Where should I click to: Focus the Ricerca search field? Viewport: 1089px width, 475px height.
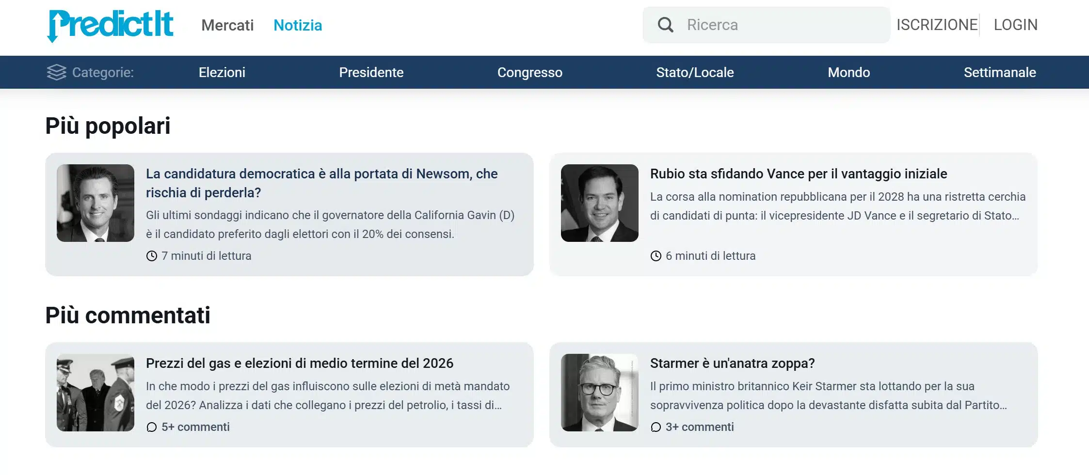click(x=767, y=25)
